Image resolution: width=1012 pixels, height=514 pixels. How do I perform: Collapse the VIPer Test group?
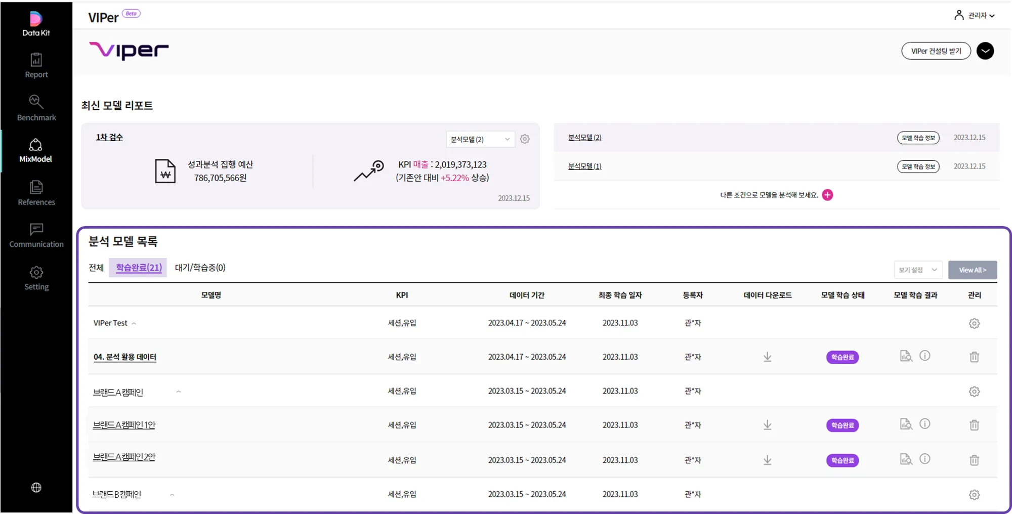(134, 323)
